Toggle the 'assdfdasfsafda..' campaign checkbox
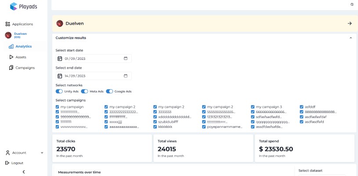358x176 pixels. tap(253, 127)
